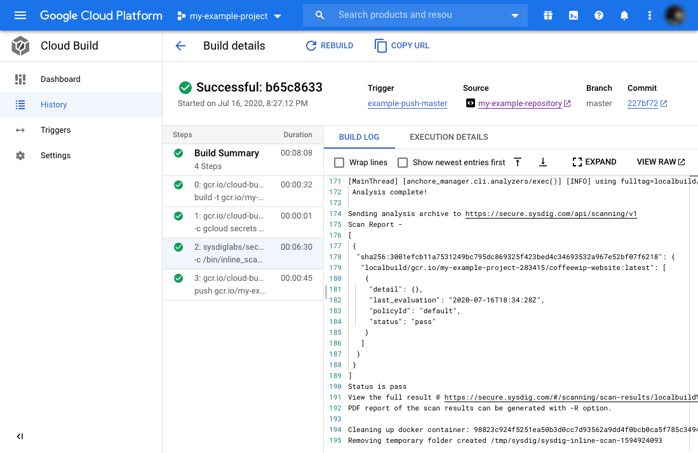Open VIEW RAW log
698x453 pixels.
click(661, 162)
